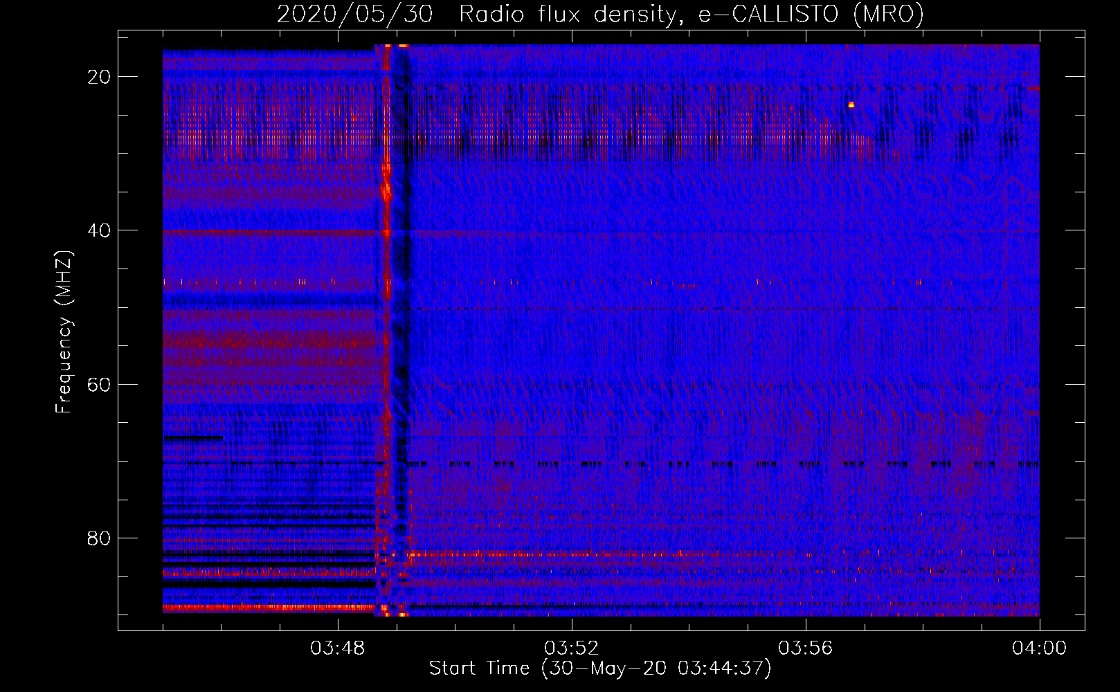Click the frequency tick label '20'
1120x692 pixels.
pos(100,77)
